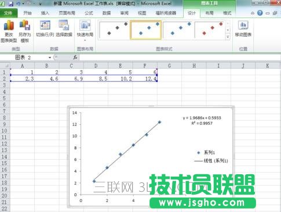Click cell containing 4.6
This screenshot has width=281, height=212.
click(47, 78)
